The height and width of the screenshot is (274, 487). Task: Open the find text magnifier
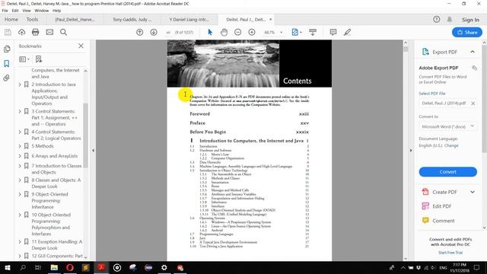click(x=63, y=32)
